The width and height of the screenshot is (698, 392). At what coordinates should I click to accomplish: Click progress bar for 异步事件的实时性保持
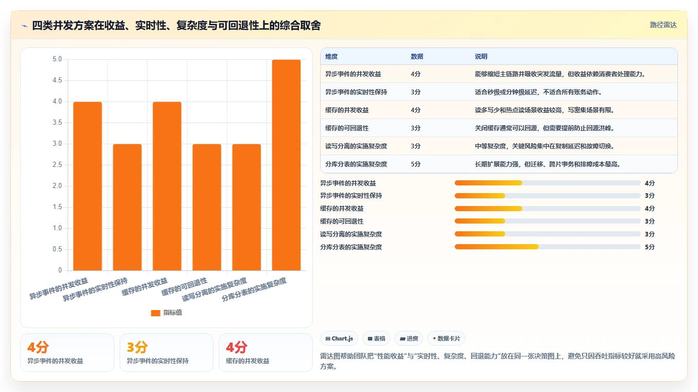pos(547,196)
